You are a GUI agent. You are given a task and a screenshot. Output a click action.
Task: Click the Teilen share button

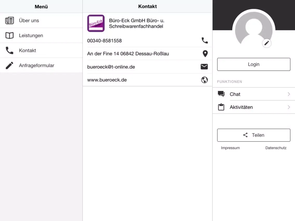254,135
